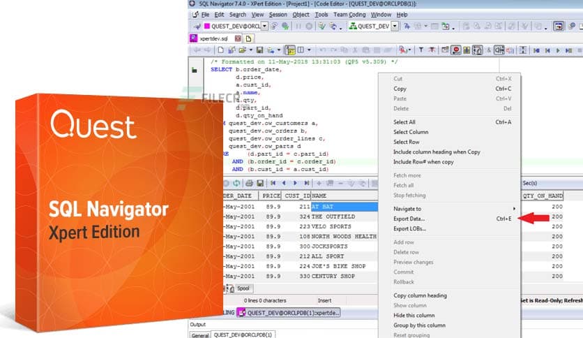Select the THE OUTFIELD cell
Image resolution: width=583 pixels, height=338 pixels.
(344, 216)
